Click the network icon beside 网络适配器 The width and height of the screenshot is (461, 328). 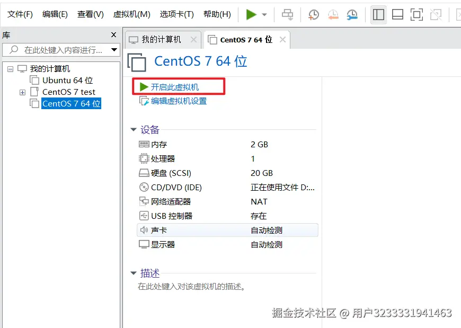pyautogui.click(x=144, y=201)
